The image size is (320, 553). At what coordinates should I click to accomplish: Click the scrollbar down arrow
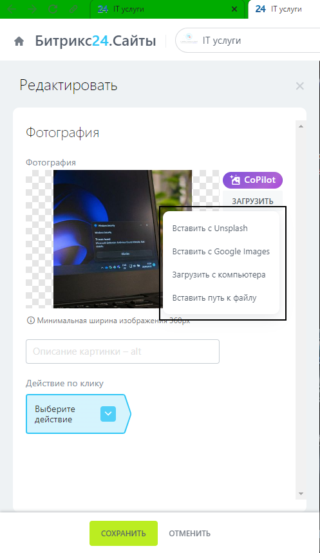[x=301, y=494]
